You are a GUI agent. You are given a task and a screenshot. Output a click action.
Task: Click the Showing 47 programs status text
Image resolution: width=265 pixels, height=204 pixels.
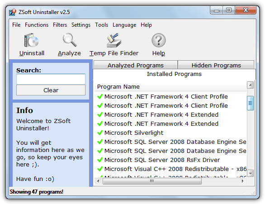coord(37,192)
